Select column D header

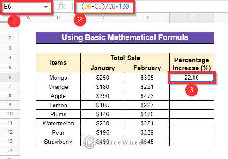147,17
